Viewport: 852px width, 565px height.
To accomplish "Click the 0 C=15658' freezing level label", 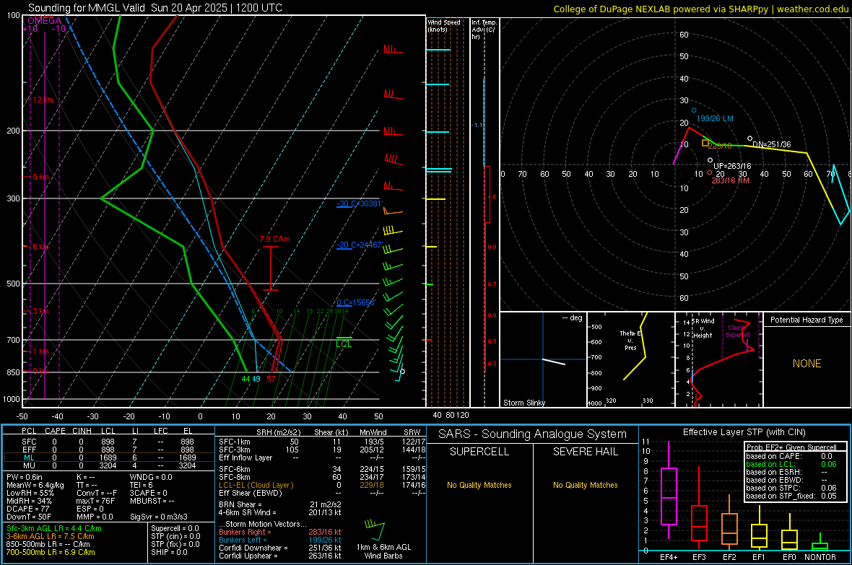I will [x=355, y=302].
